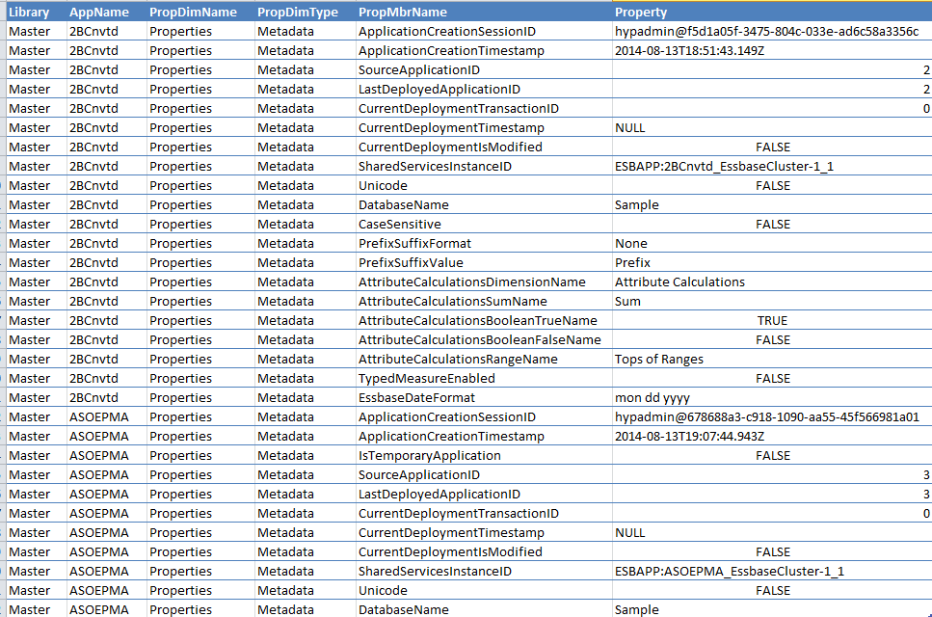
Task: Select the ASOEPMA Unicode member cell
Action: pyautogui.click(x=484, y=591)
